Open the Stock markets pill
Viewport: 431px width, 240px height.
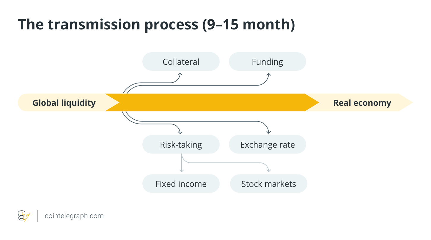coord(268,184)
